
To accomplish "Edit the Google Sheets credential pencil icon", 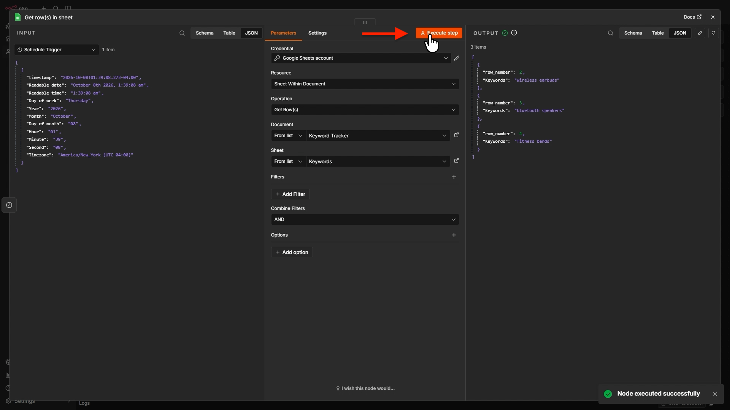I will click(x=457, y=58).
